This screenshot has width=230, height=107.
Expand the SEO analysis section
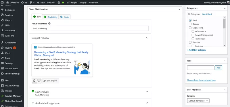tap(147, 92)
